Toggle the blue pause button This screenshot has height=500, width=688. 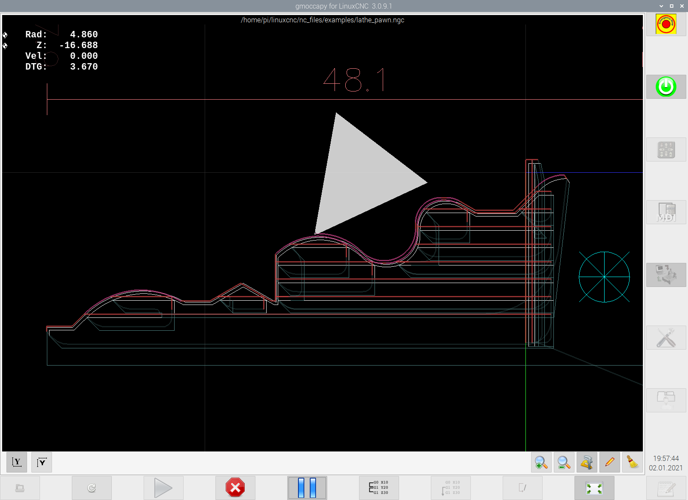point(307,488)
